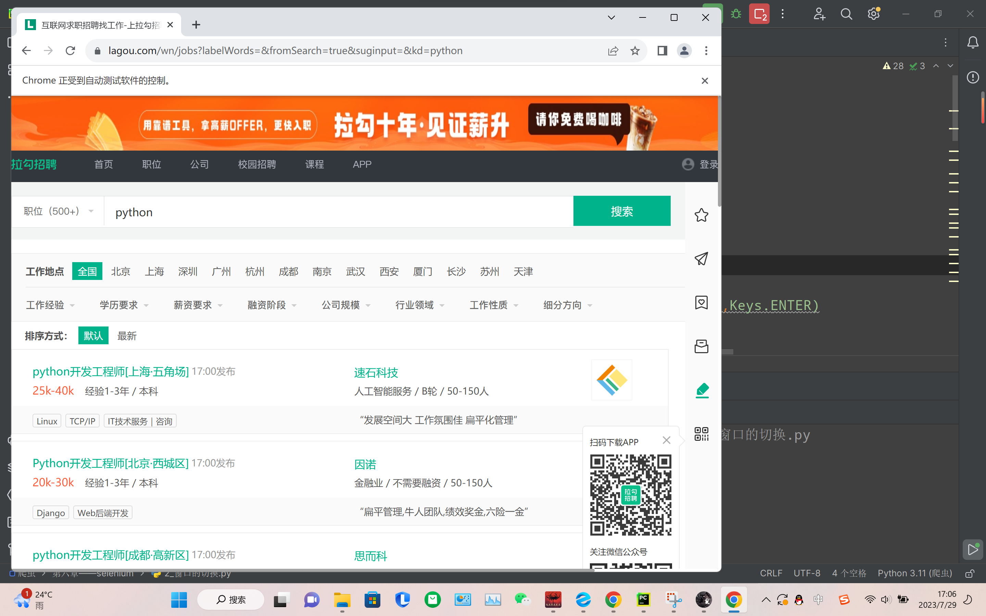Open PyCharm settings gear

[874, 14]
